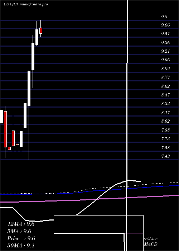Select the latest red candlestick near 9.66
179x251 pixels.
coord(41,30)
